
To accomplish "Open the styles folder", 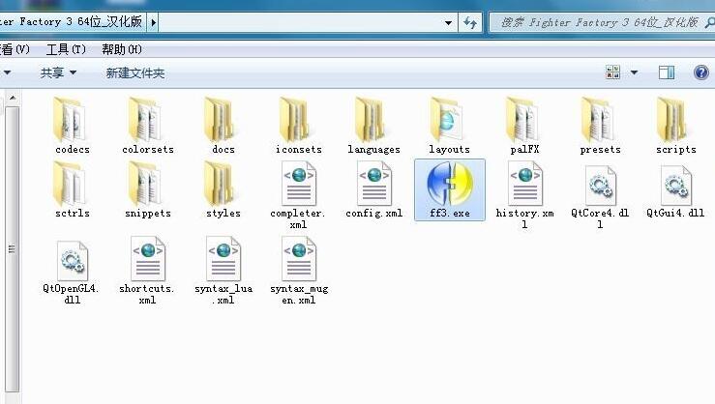I will [223, 189].
